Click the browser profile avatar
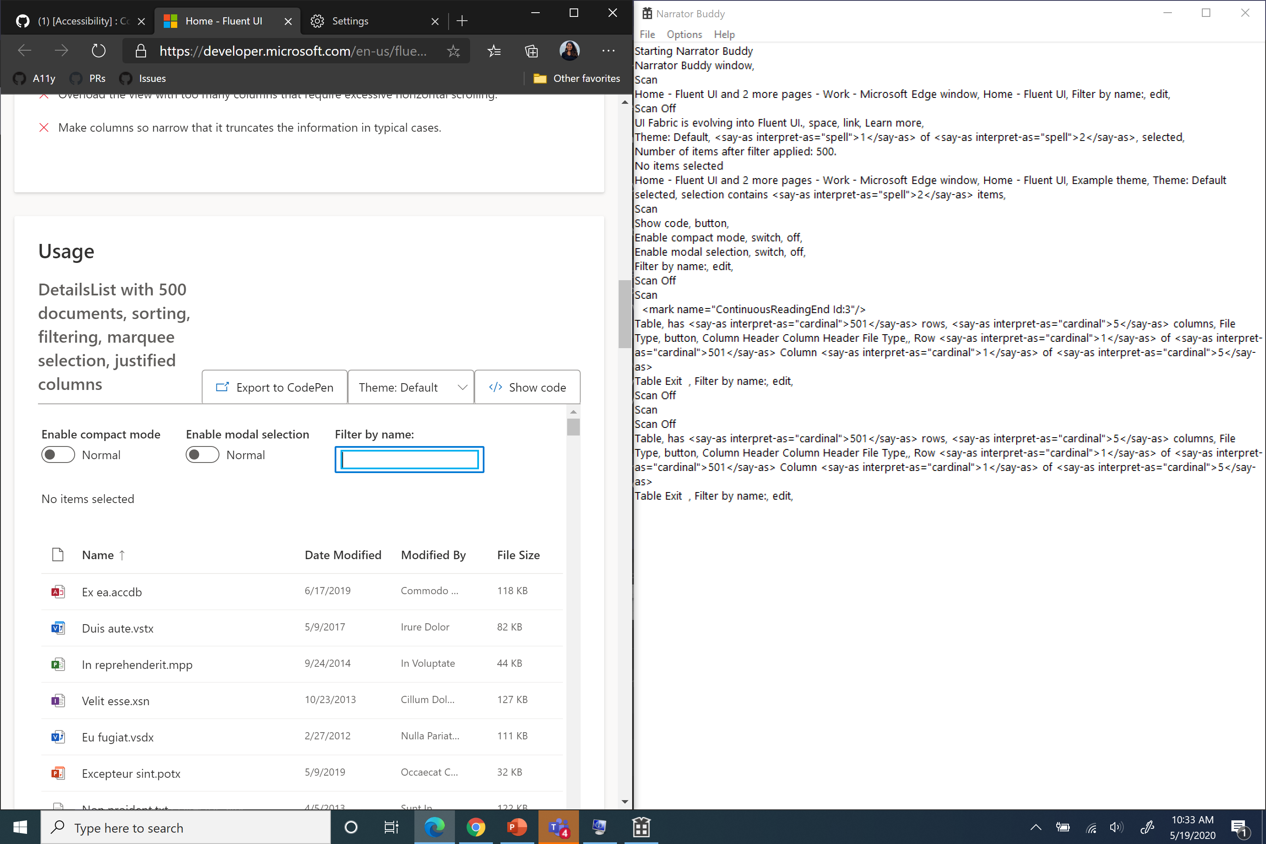1266x844 pixels. [569, 51]
